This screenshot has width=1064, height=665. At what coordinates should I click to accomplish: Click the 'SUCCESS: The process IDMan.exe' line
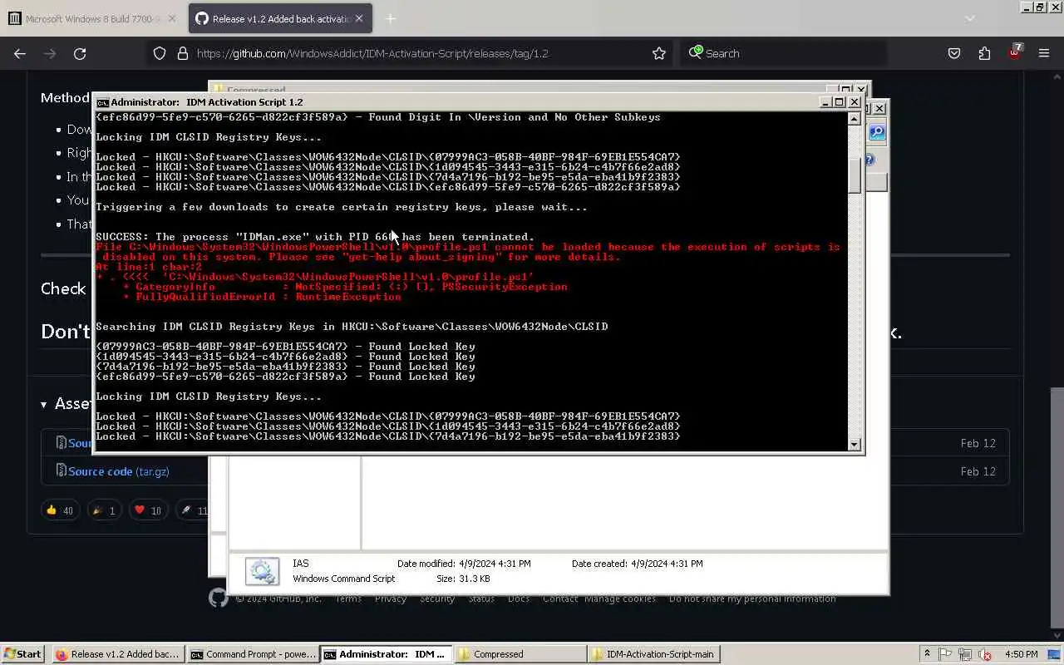tap(315, 237)
